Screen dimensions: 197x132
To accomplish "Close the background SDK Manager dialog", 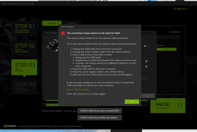I will coord(154,33).
